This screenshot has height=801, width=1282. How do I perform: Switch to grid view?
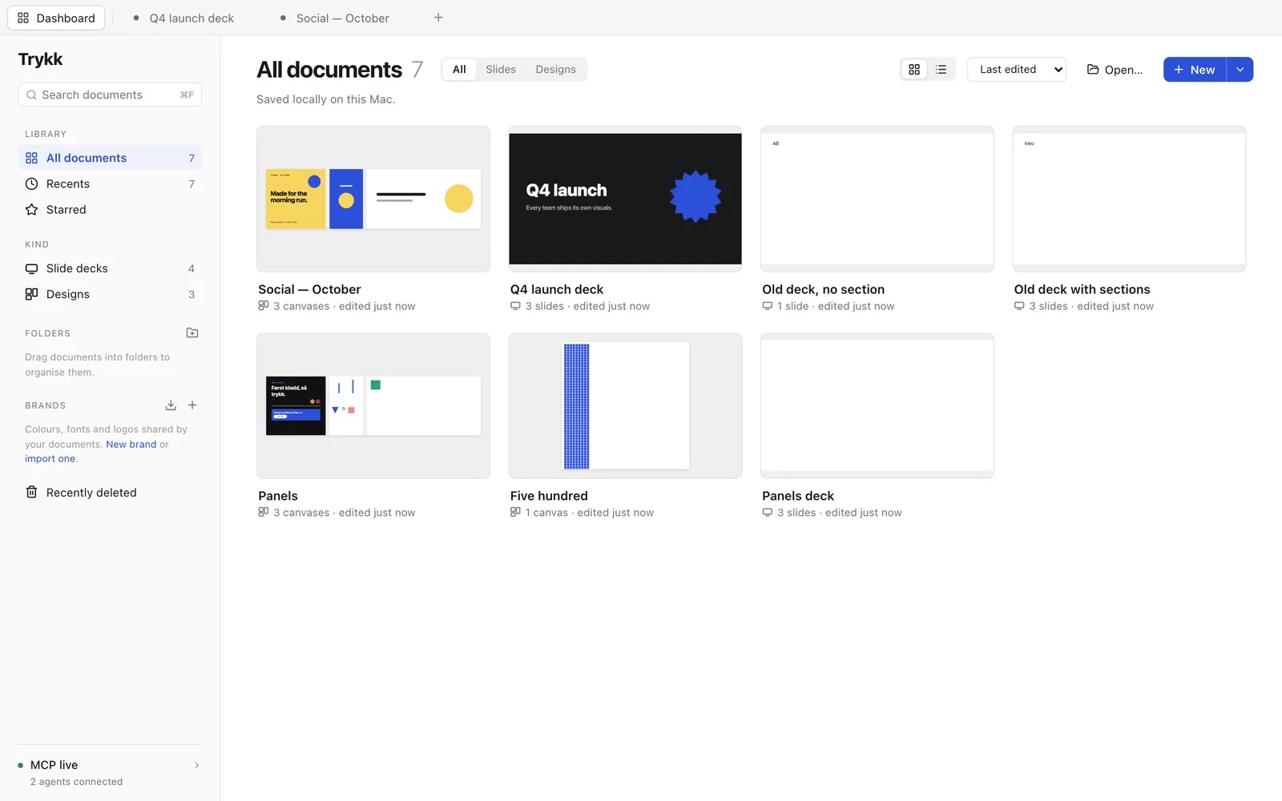pyautogui.click(x=914, y=70)
